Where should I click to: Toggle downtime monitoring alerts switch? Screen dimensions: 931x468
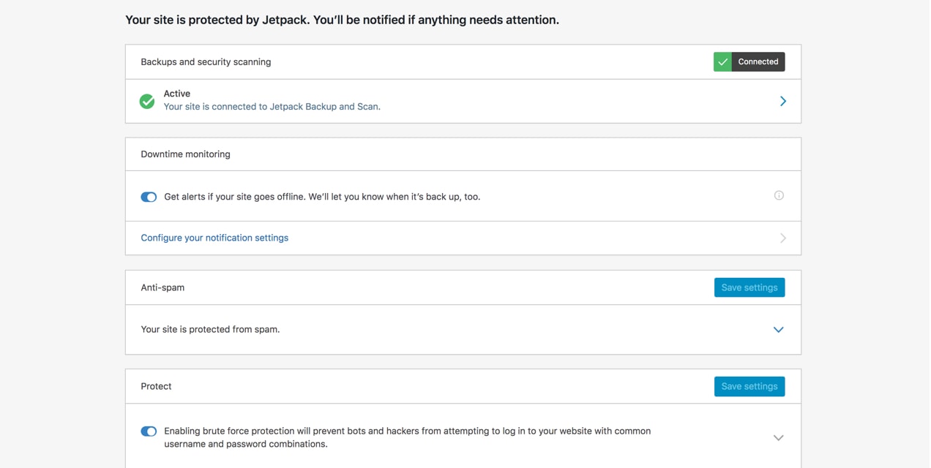(x=149, y=197)
